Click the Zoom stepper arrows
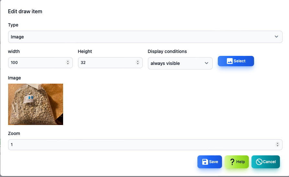Image resolution: width=289 pixels, height=177 pixels. click(277, 144)
